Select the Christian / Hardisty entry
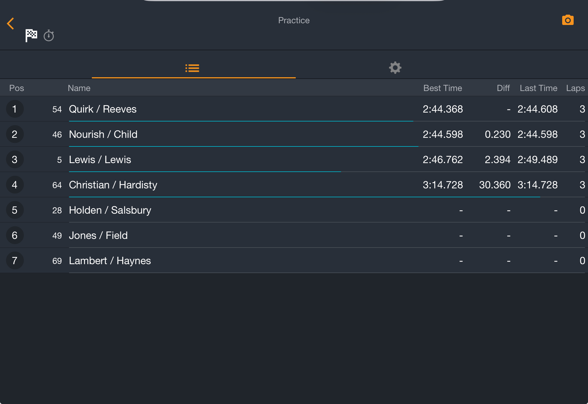 pos(294,185)
